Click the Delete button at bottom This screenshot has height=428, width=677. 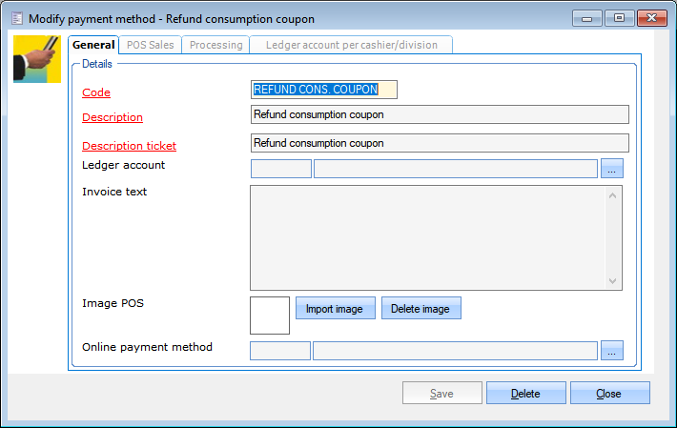(x=525, y=394)
